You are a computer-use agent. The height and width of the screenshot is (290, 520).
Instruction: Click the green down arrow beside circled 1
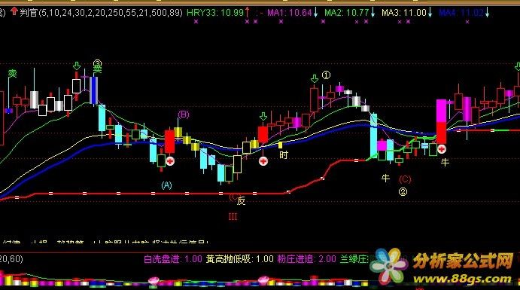[x=315, y=78]
